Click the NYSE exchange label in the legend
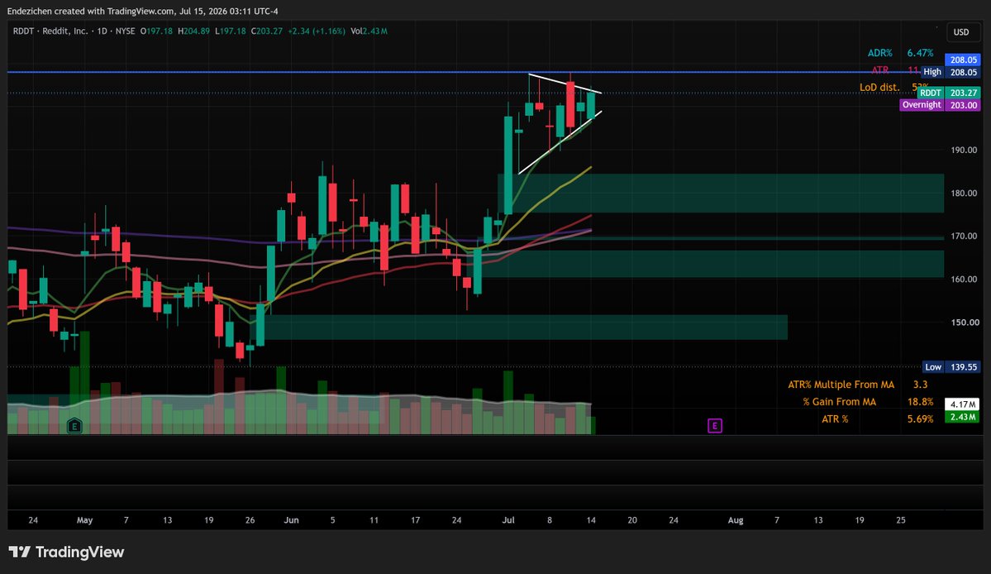Image resolution: width=991 pixels, height=574 pixels. 125,31
